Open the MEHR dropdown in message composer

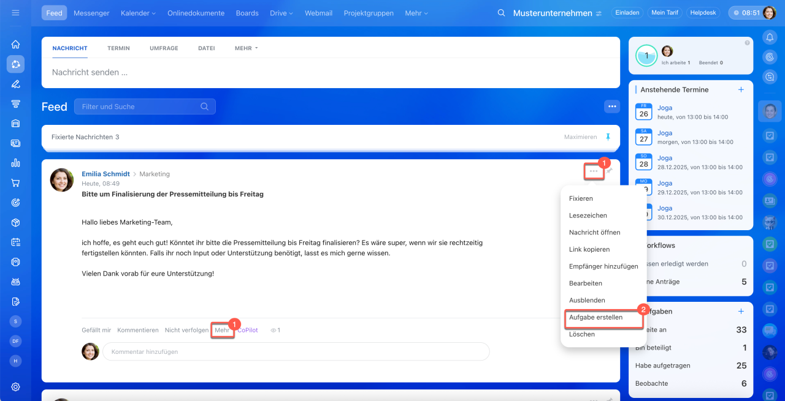[x=246, y=48]
